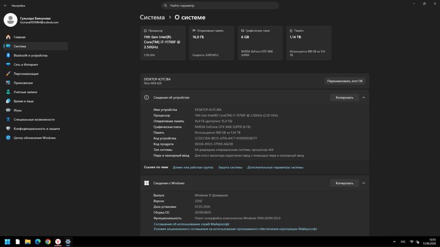The height and width of the screenshot is (247, 440).
Task: Open Соглашение об использовании служб Майкрософт
Action: 191,224
